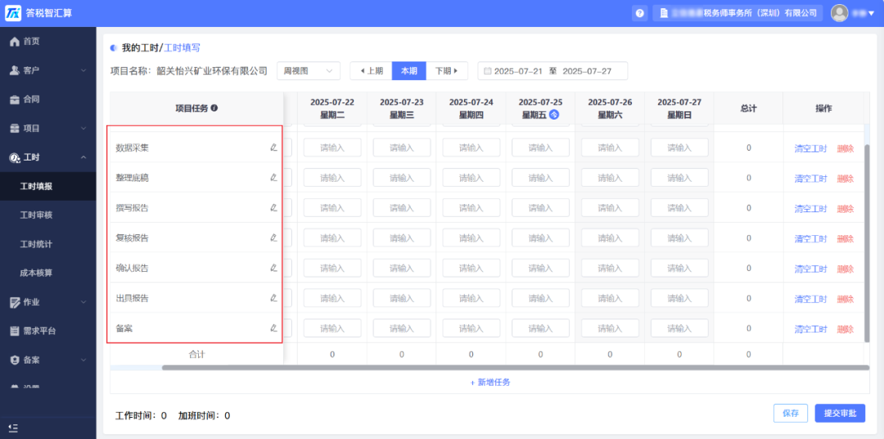884x439 pixels.
Task: Edit the 复核报告 task name
Action: pyautogui.click(x=273, y=238)
